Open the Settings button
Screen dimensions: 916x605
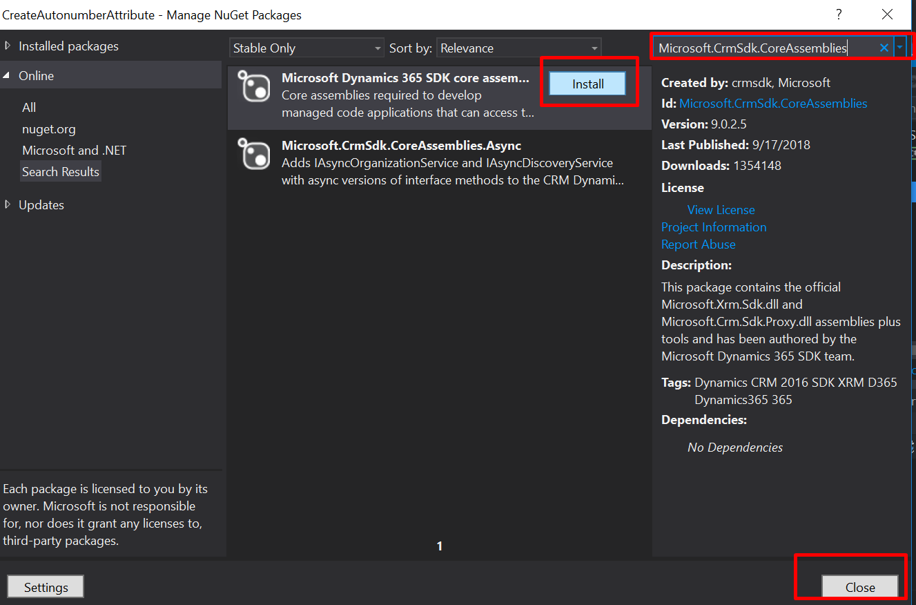pos(46,587)
